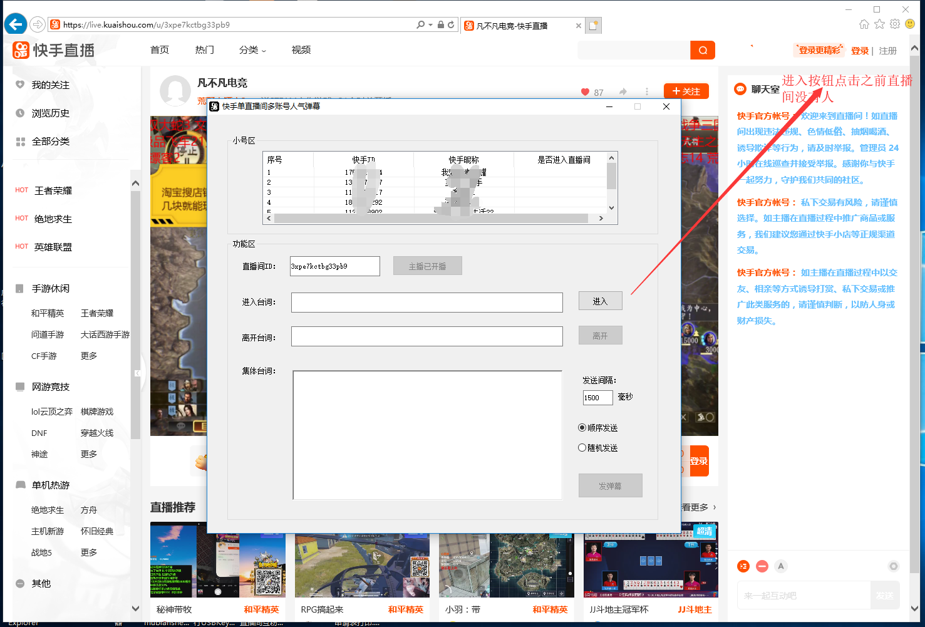
Task: Click the orange search button
Action: (703, 50)
